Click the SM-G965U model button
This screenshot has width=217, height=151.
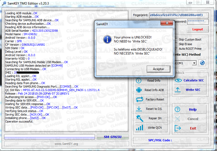tap(113, 137)
